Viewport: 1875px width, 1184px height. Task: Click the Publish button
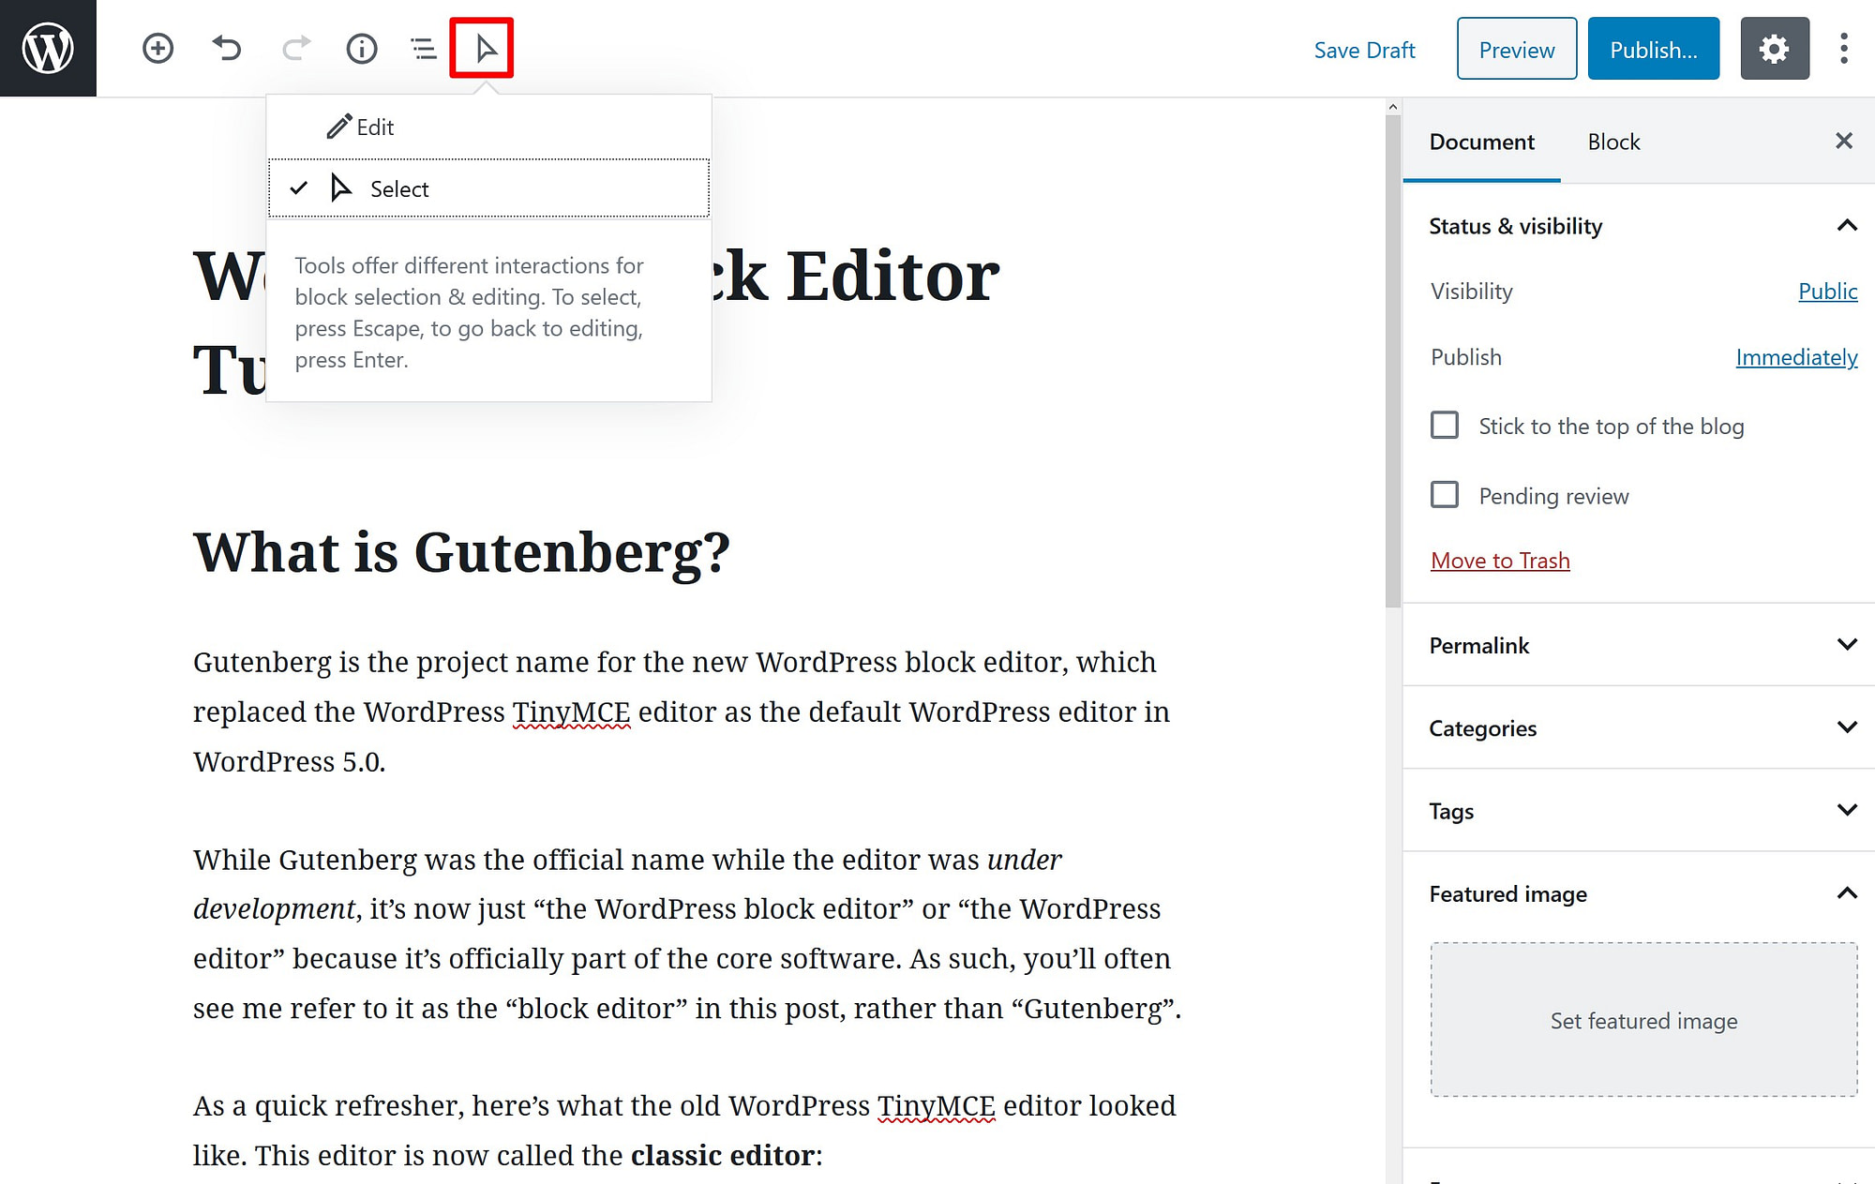1653,49
